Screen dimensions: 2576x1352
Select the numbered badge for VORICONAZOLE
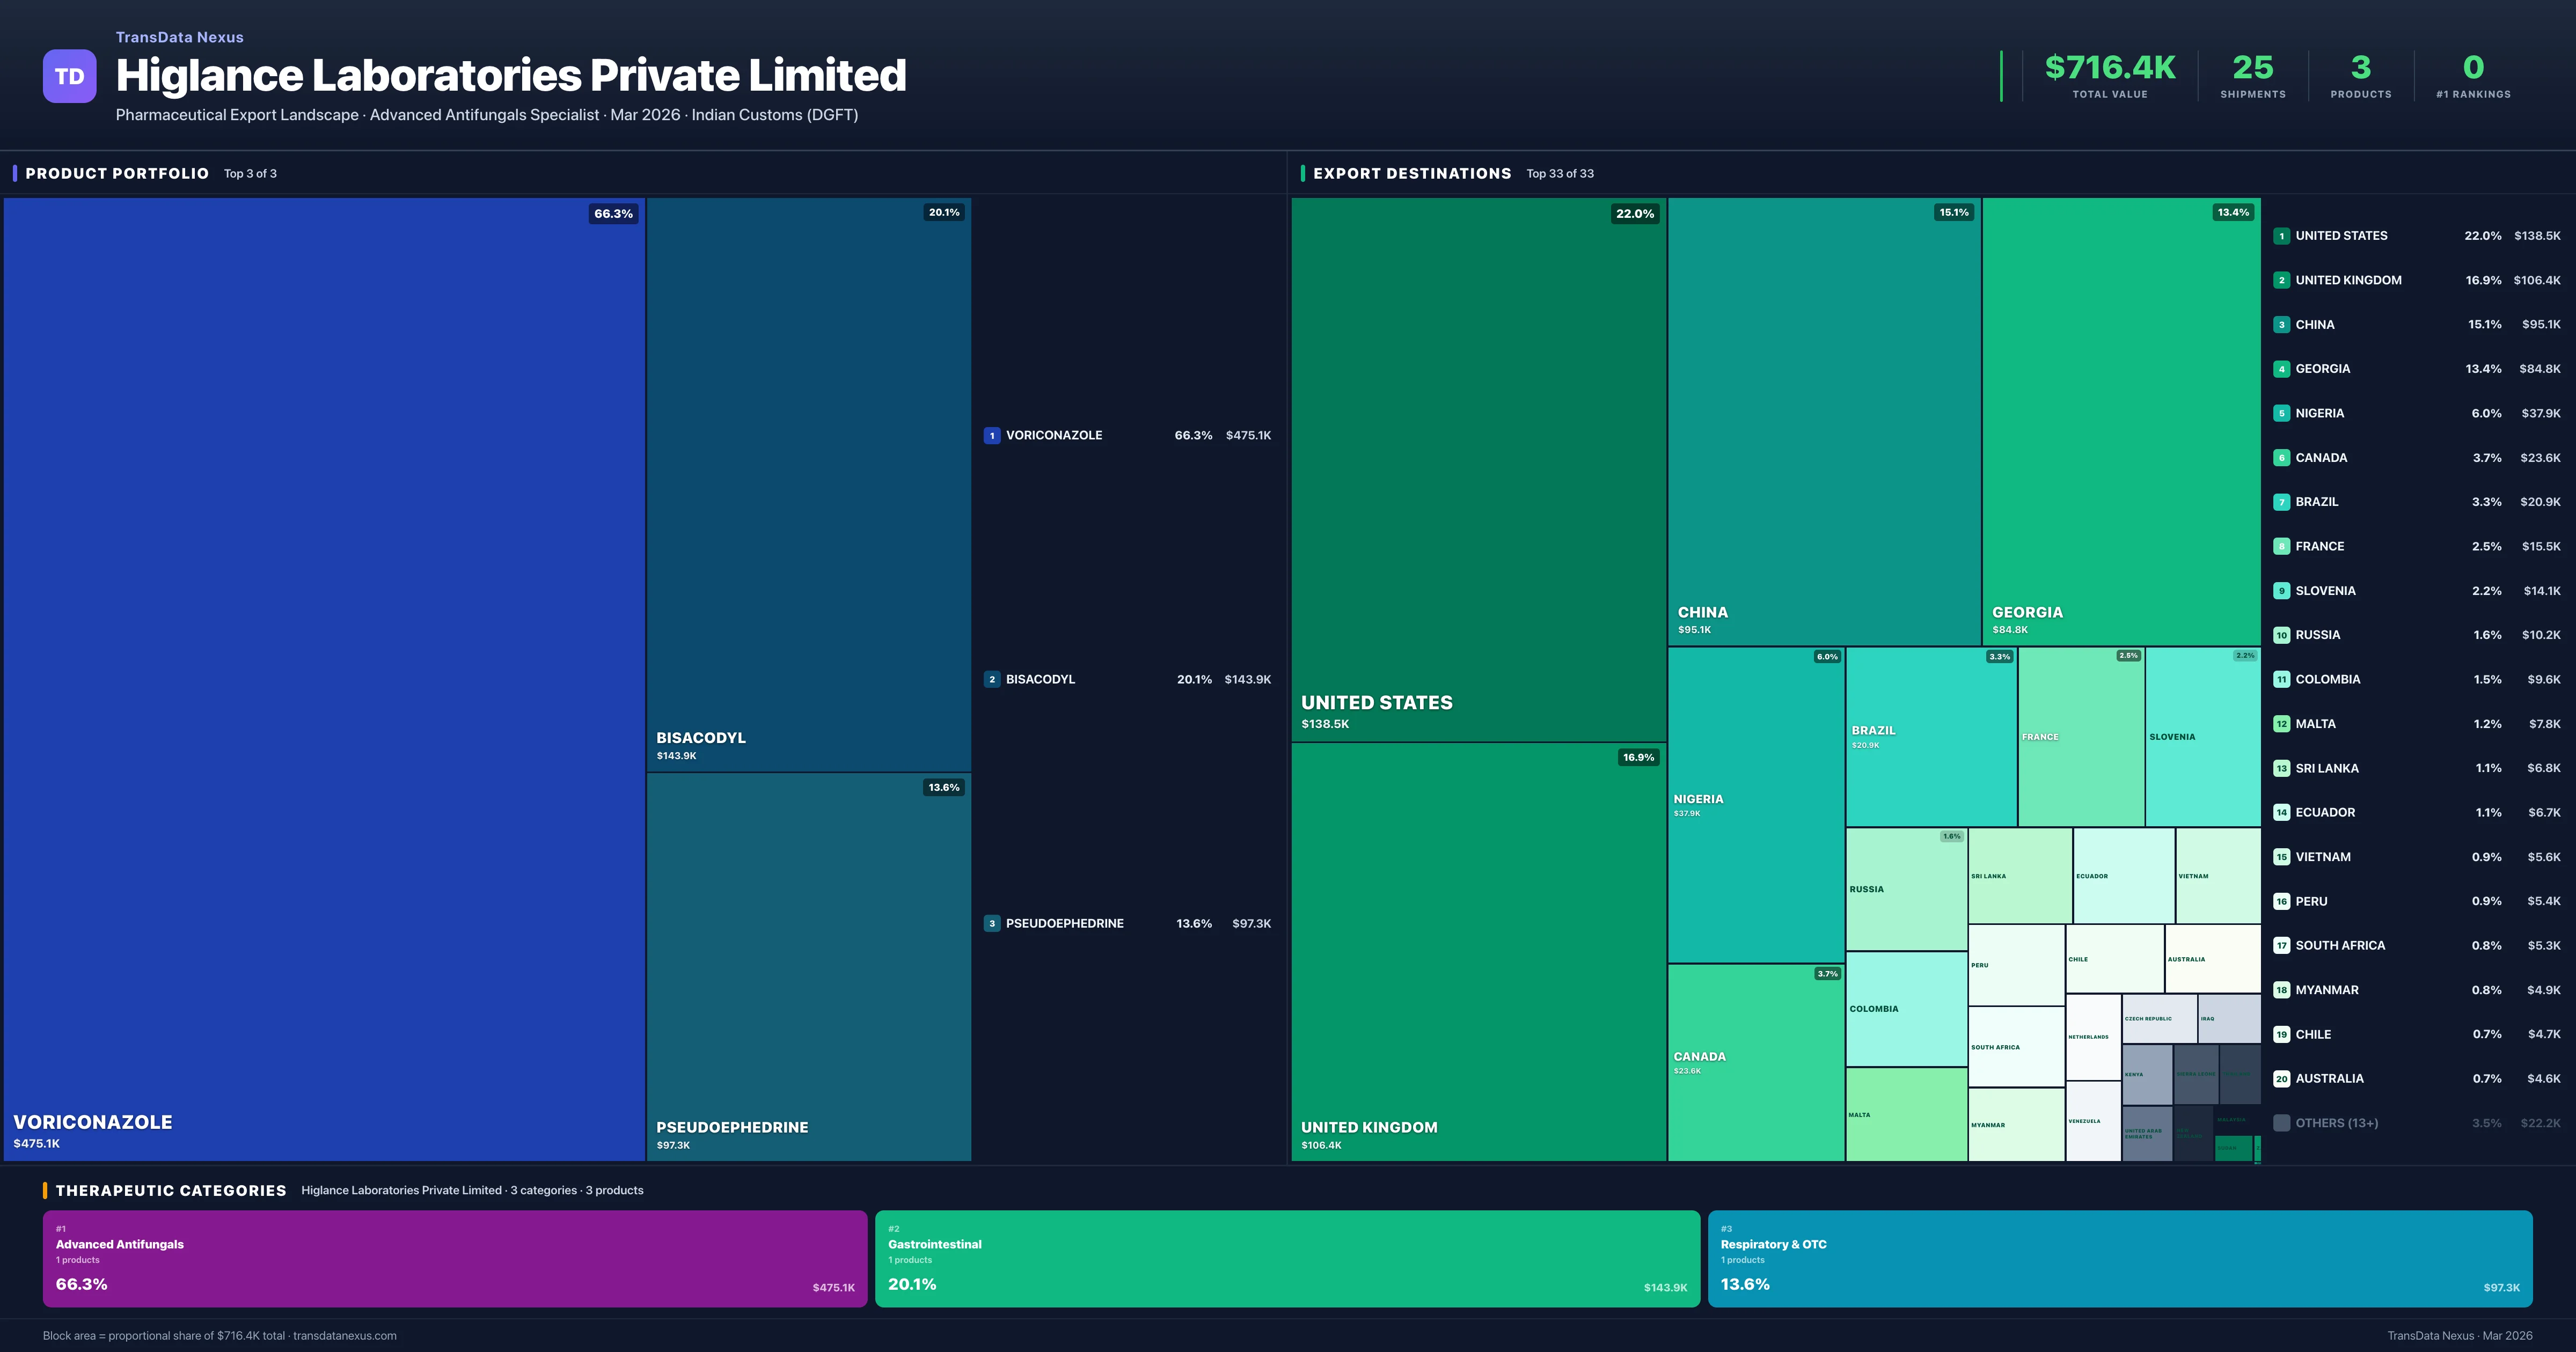pos(991,435)
